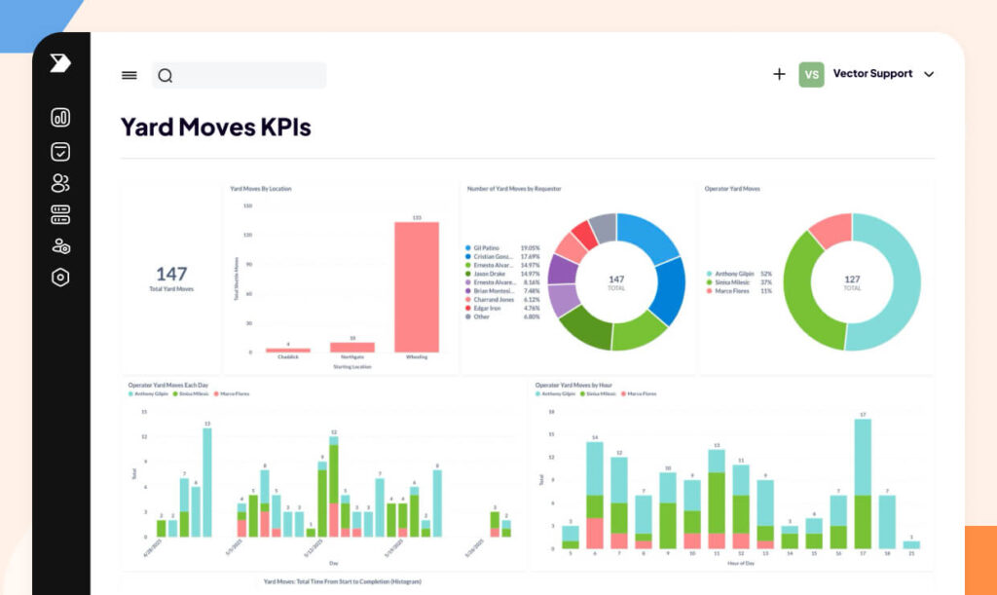Toggle Other in requestor legend
This screenshot has width=997, height=595.
(x=502, y=316)
